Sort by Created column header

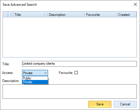[127, 15]
